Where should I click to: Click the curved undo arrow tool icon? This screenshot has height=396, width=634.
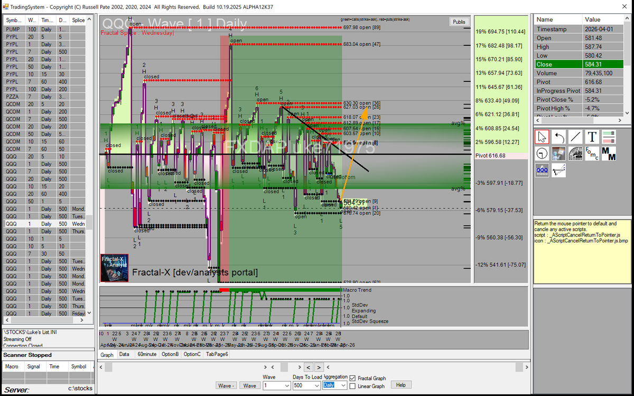click(558, 137)
